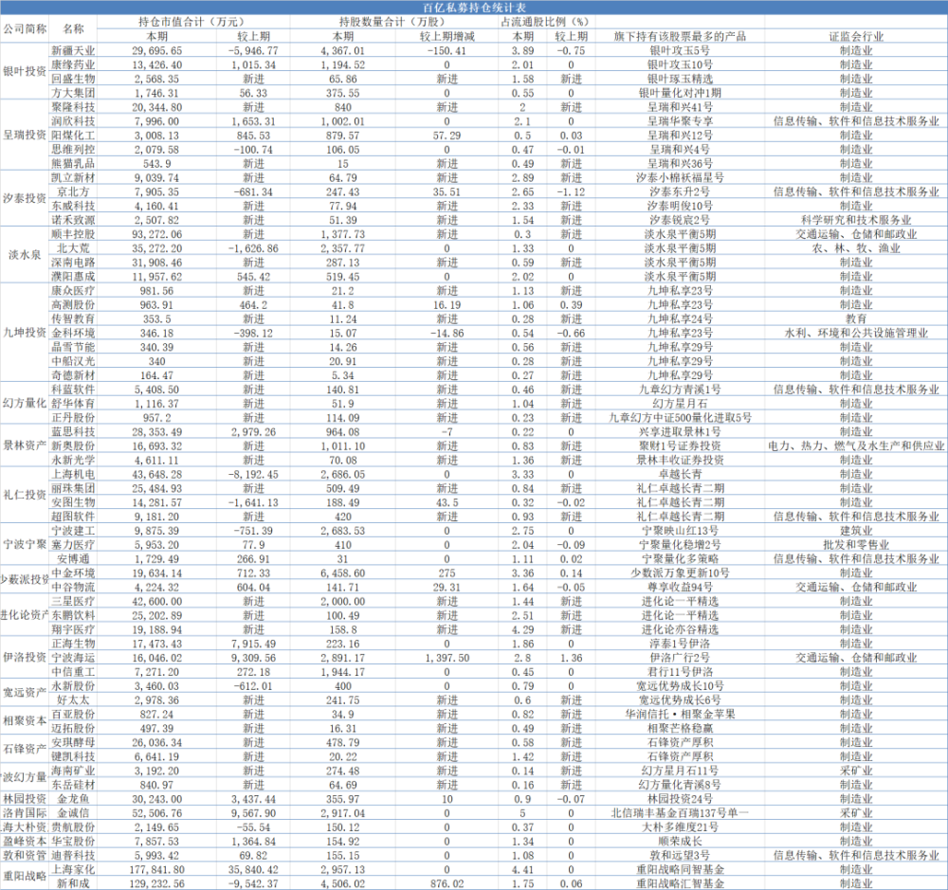
Task: Click the table title 百亿私募持仓统计表
Action: tap(474, 8)
